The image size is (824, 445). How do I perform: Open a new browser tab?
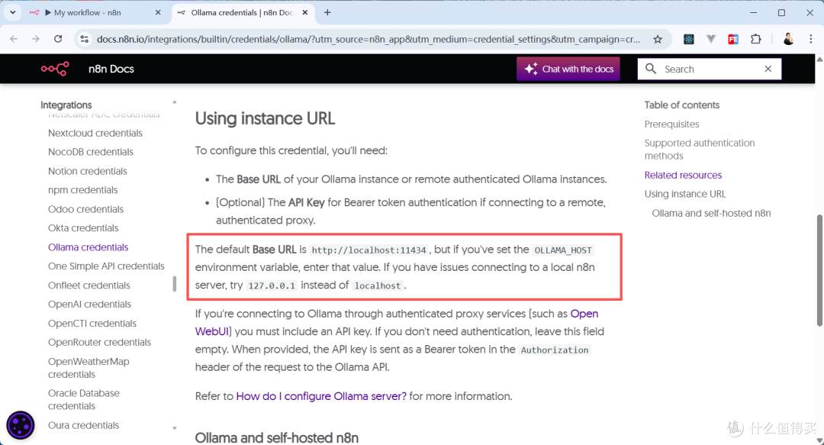coord(327,13)
